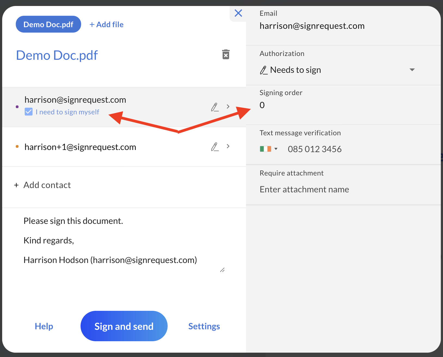
Task: Delete Demo Doc.pdf with trash icon
Action: tap(226, 54)
